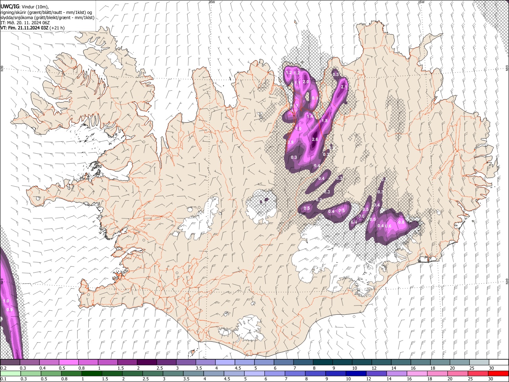The width and height of the screenshot is (509, 382).
Task: Pick red swatch above 30 in bottom scale
Action: [x=498, y=374]
